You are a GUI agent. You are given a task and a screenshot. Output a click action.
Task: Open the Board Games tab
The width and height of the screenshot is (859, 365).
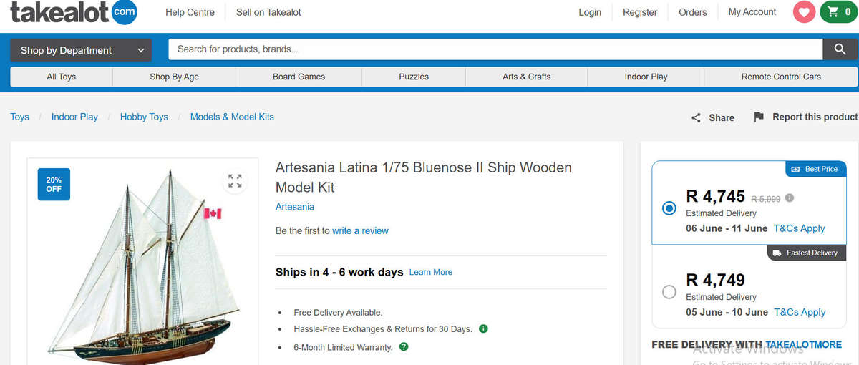(299, 77)
